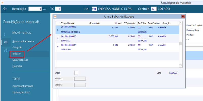Click SIMPLES 3 description
Viewport: 203px width, 101px height.
[66, 41]
